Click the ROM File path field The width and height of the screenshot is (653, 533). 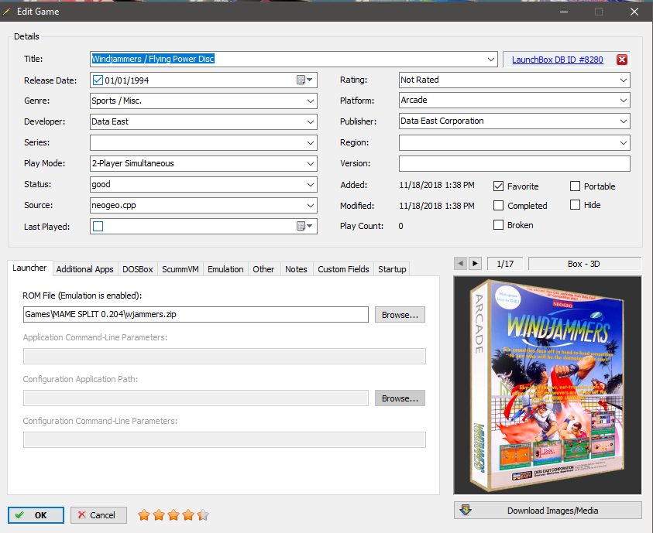196,314
